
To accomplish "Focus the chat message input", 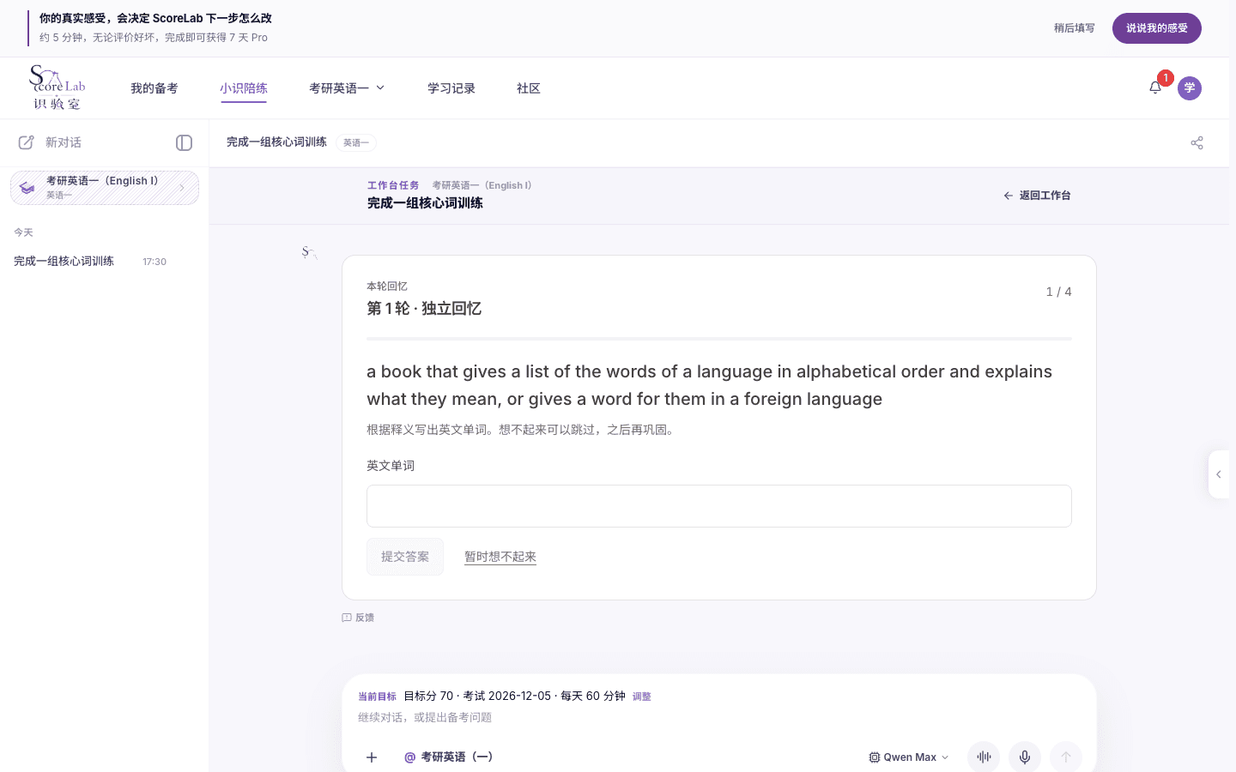I will [x=719, y=718].
